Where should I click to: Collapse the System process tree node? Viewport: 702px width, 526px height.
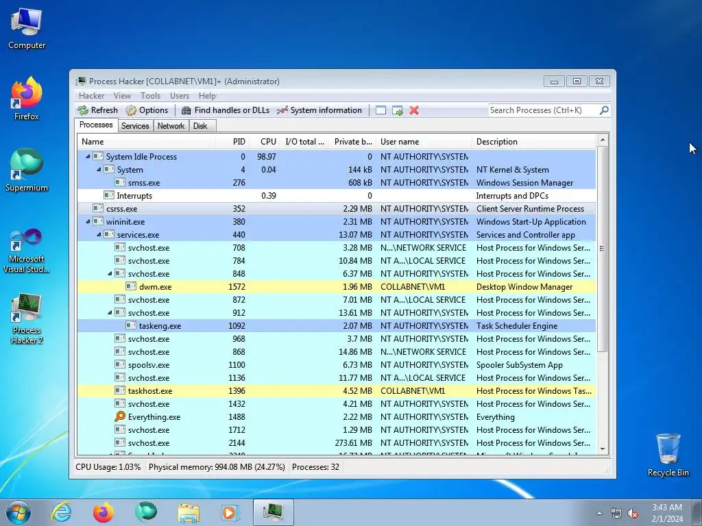pyautogui.click(x=99, y=170)
